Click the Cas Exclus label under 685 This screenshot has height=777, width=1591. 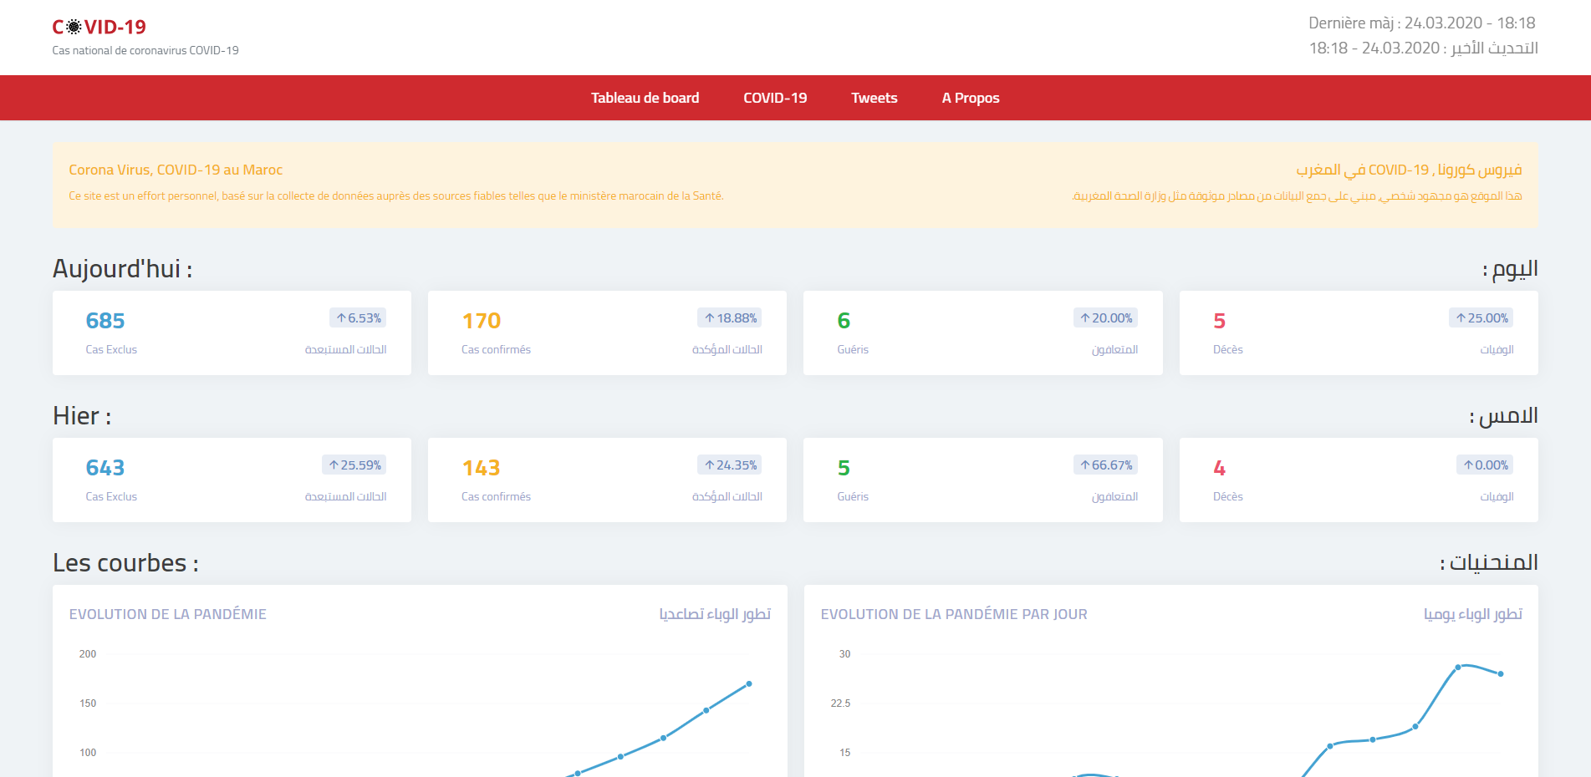coord(111,349)
